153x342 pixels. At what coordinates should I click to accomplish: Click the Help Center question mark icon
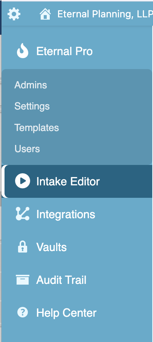click(x=23, y=312)
